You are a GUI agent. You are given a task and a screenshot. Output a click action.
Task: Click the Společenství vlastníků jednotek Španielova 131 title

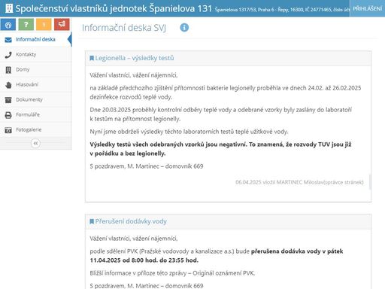(x=114, y=8)
